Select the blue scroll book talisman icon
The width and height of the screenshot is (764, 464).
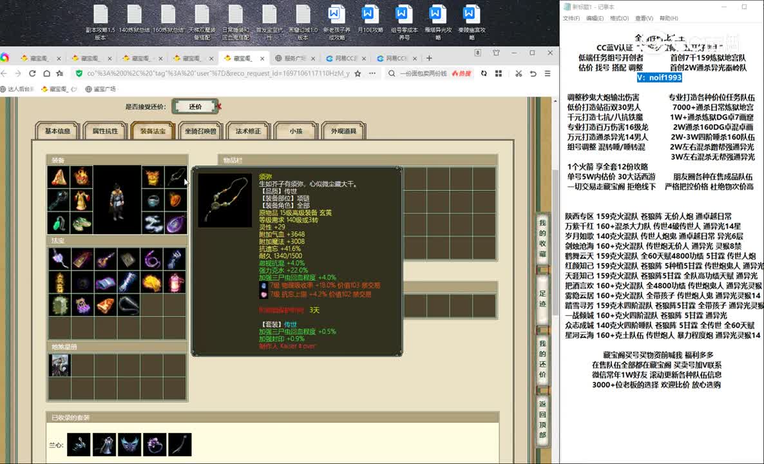(105, 282)
